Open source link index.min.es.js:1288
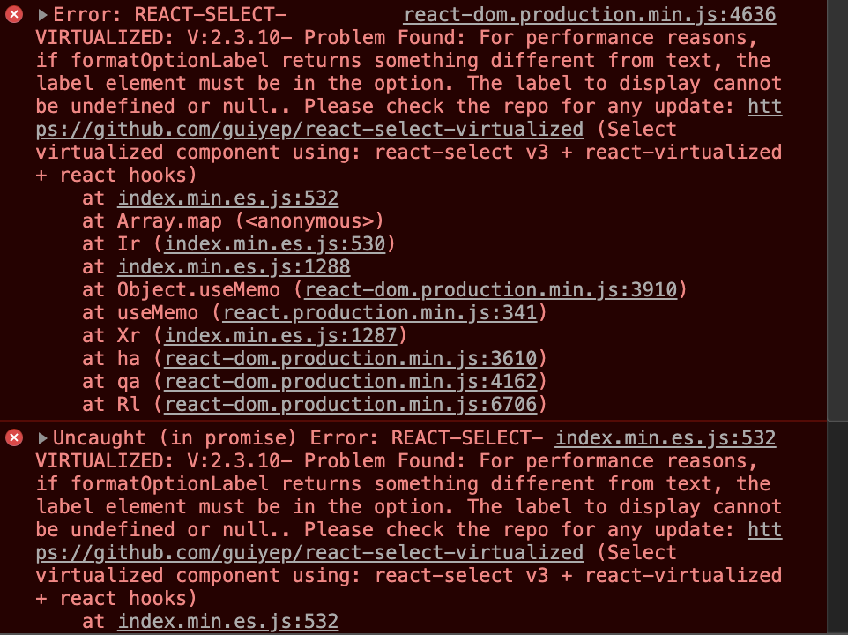Screen dimensions: 848x635 234,266
